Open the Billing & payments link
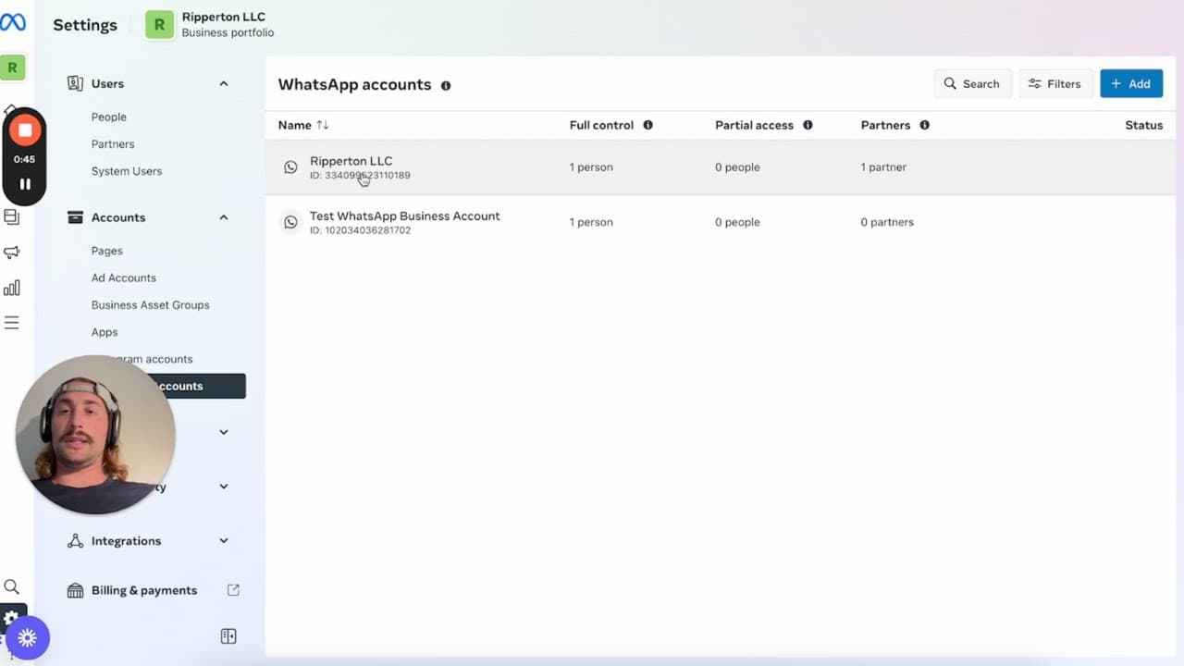Viewport: 1184px width, 666px height. tap(144, 590)
